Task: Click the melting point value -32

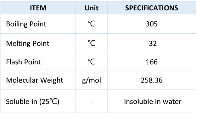Action: 151,44
